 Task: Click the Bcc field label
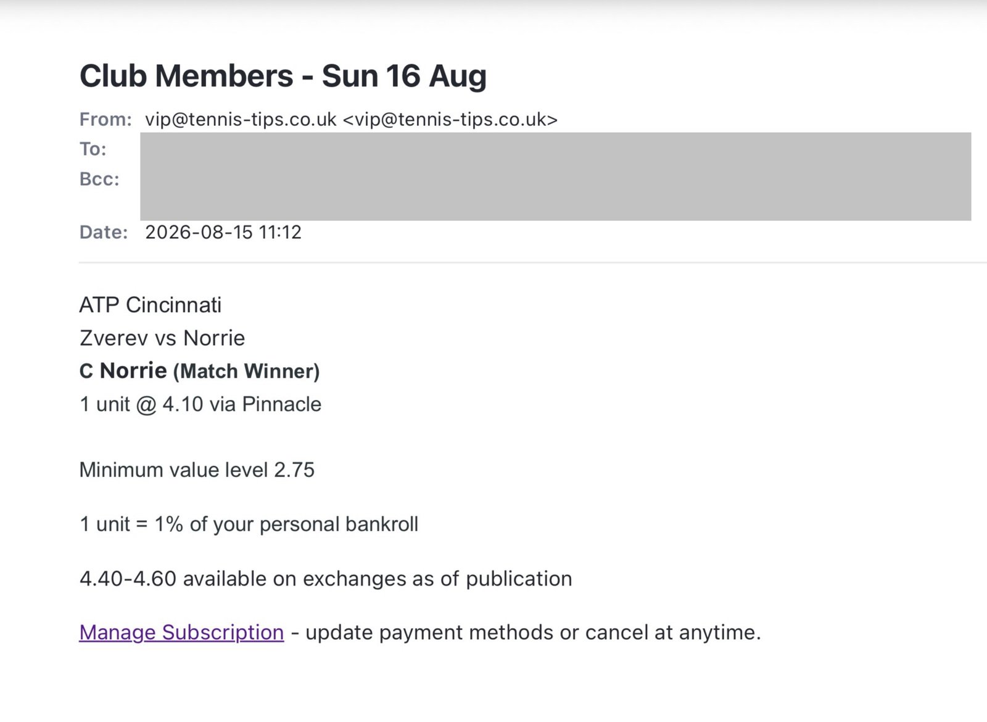point(99,179)
